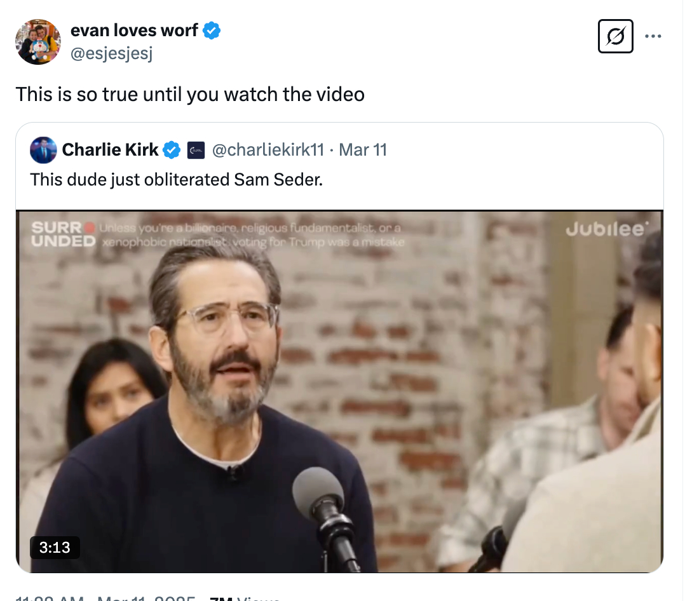685x601 pixels.
Task: Click the post text "This is so true until you watch the video"
Action: (x=190, y=94)
